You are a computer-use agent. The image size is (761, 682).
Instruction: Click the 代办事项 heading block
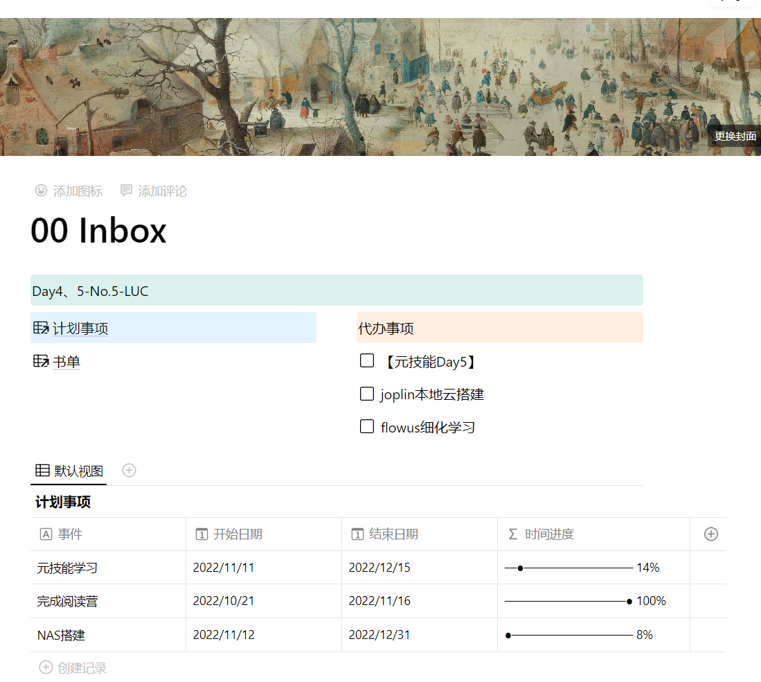tap(500, 328)
